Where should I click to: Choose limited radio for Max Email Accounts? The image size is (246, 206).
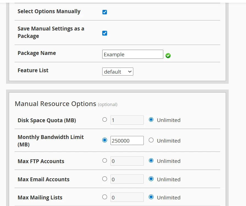tap(105, 179)
